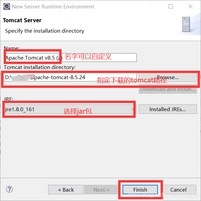Click the 'Tomcat installation directory:' label
201x201 pixels.
40,67
